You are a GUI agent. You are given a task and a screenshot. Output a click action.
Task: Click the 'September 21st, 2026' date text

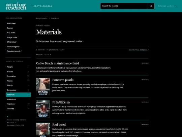point(16,125)
